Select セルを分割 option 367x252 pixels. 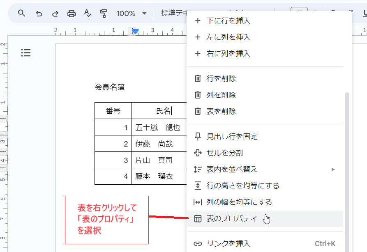point(265,153)
